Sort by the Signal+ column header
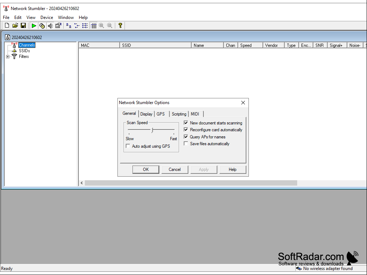Viewport: 367px width, 275px height. [337, 45]
